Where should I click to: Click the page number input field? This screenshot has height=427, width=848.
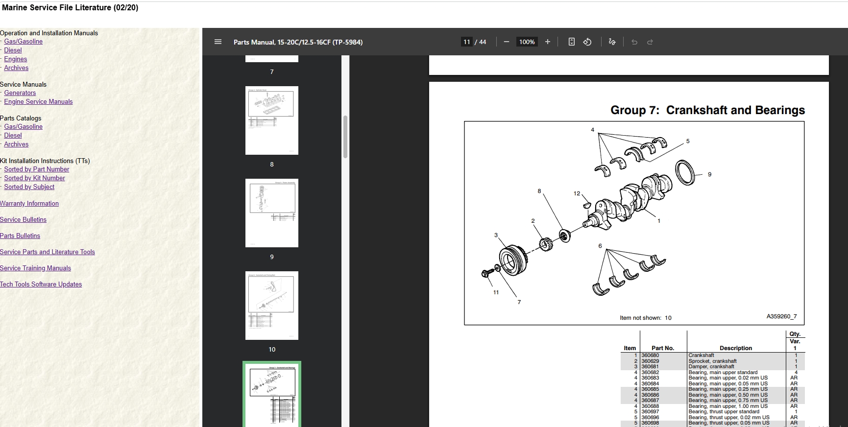(x=466, y=42)
